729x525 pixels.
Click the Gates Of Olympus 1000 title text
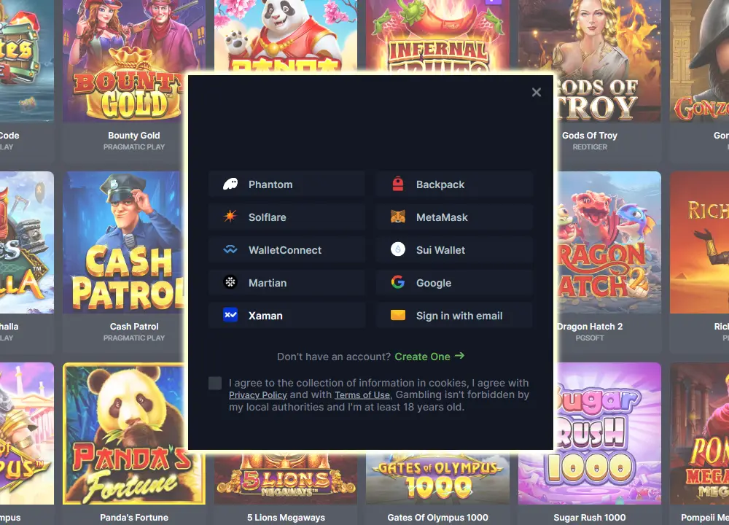[437, 518]
